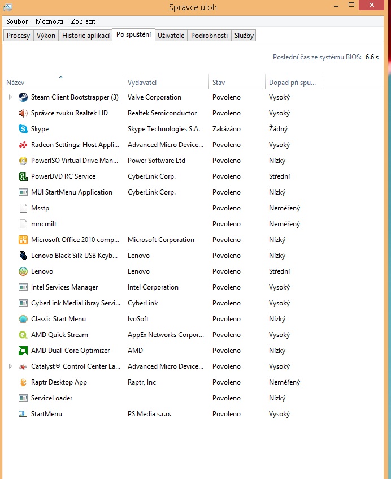The height and width of the screenshot is (479, 391).
Task: Select the Po spuštění tab
Action: tap(134, 34)
